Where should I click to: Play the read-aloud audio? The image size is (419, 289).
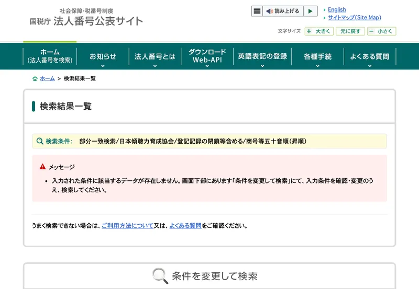click(x=311, y=11)
